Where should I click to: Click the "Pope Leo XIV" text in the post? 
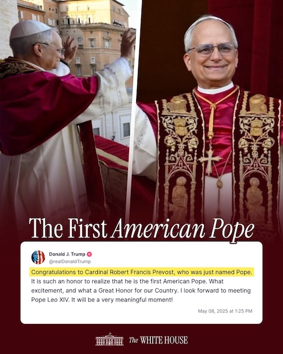click(49, 300)
